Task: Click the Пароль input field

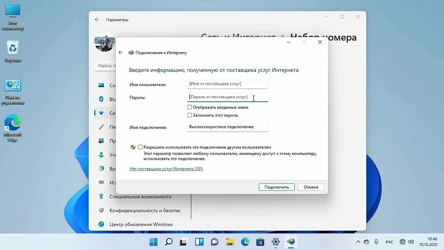Action: pos(227,98)
